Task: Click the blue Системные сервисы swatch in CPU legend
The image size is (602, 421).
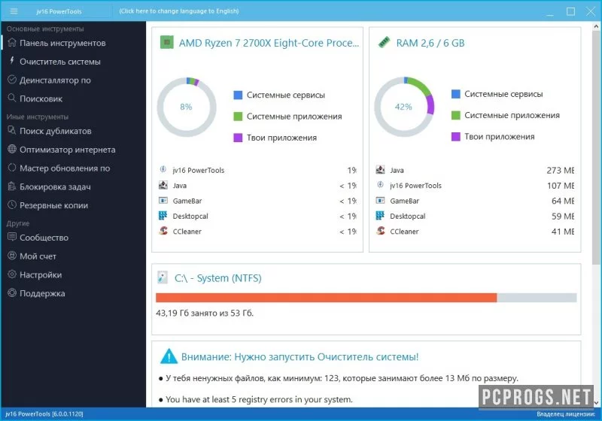Action: [238, 95]
